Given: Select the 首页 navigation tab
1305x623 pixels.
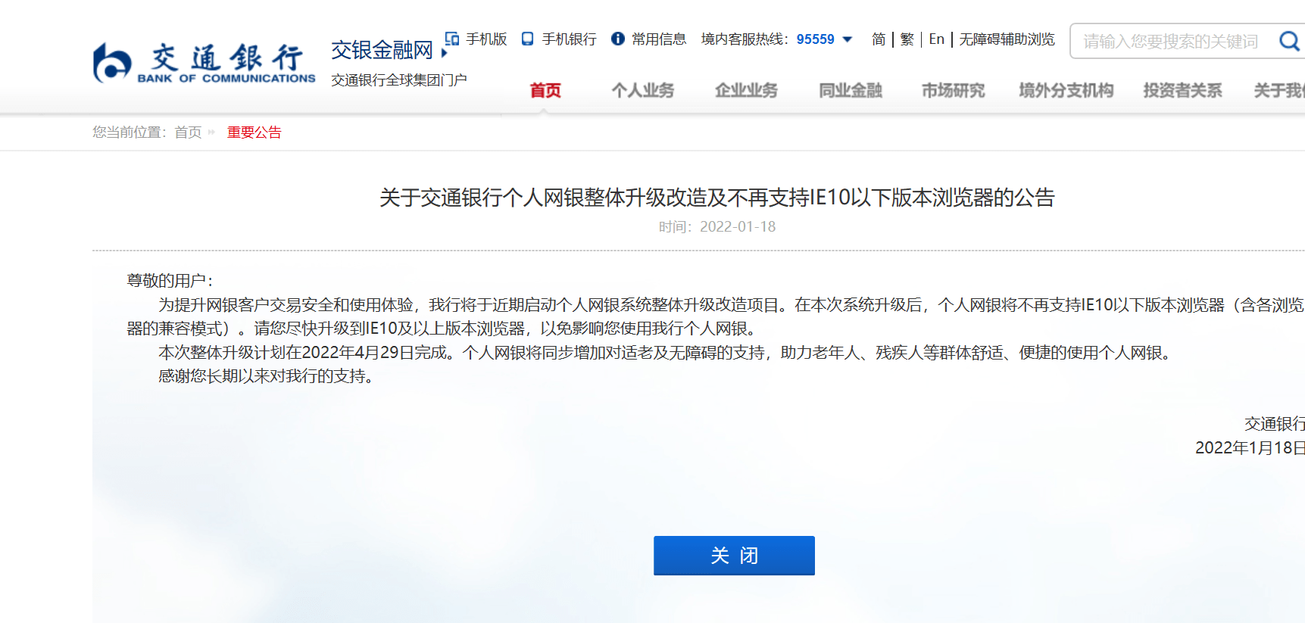Looking at the screenshot, I should point(545,91).
